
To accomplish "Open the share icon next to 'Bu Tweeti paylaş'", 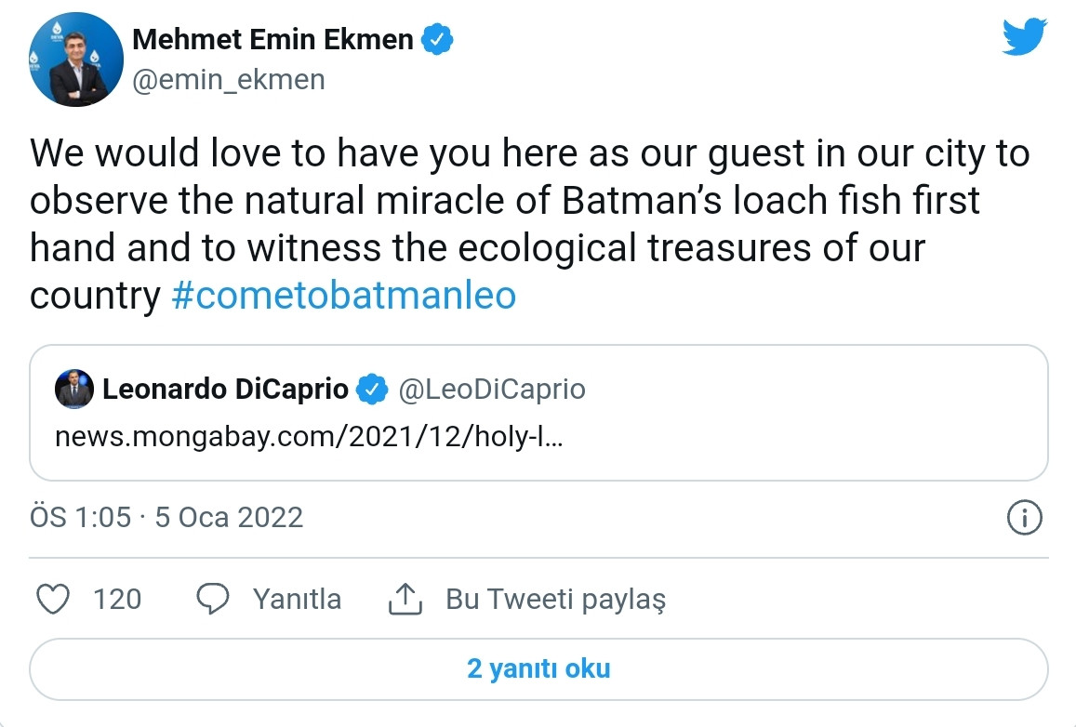I will pyautogui.click(x=404, y=600).
